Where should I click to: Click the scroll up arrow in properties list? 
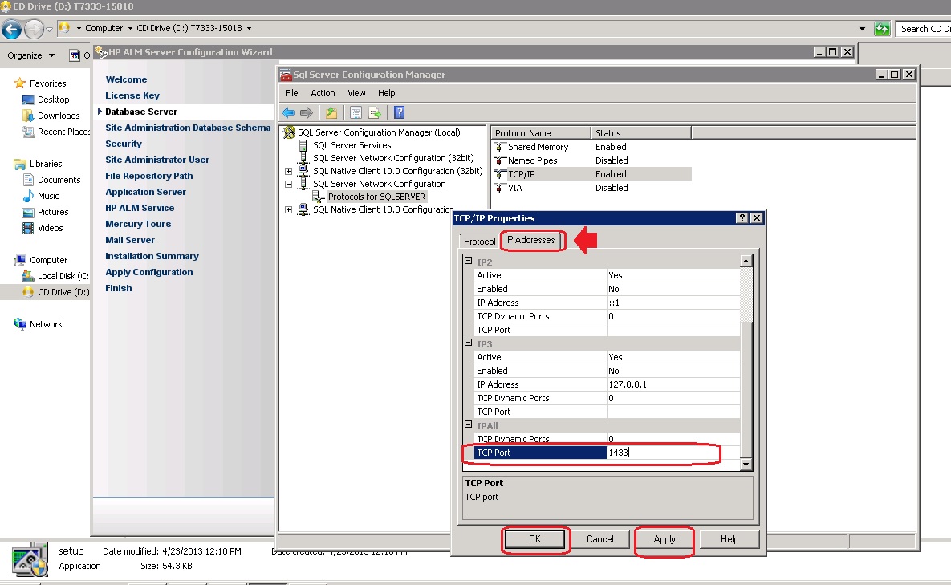point(746,261)
